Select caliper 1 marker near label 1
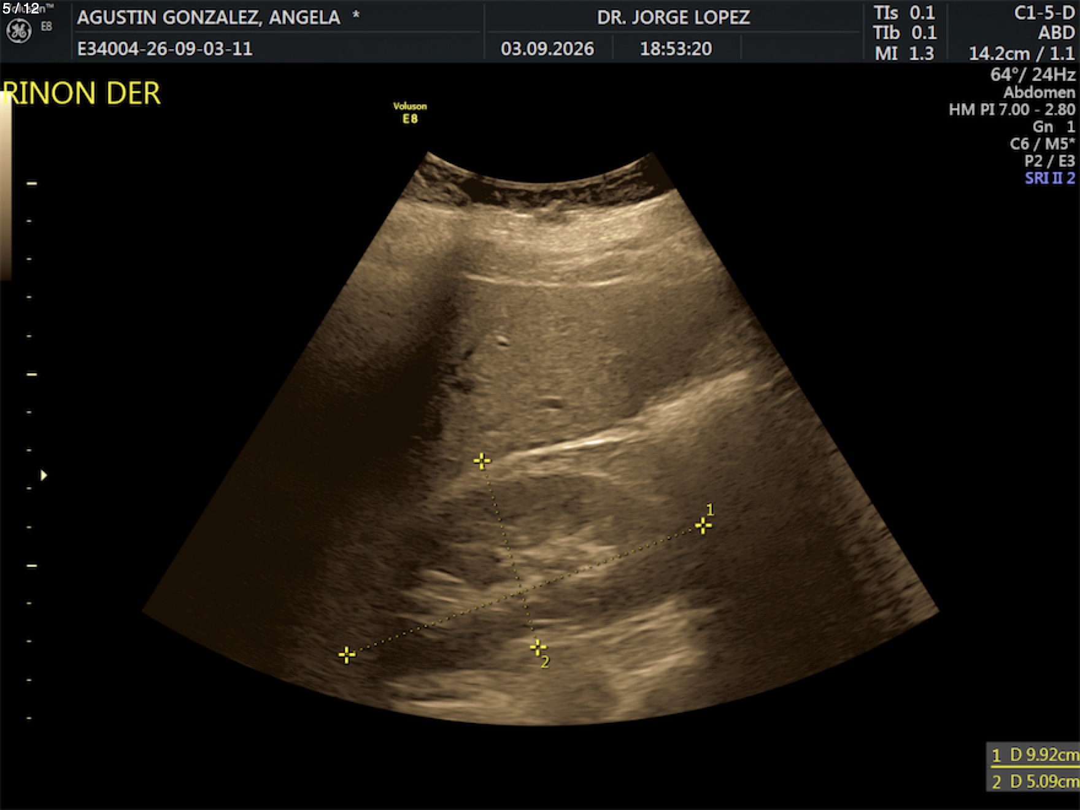 pos(703,526)
